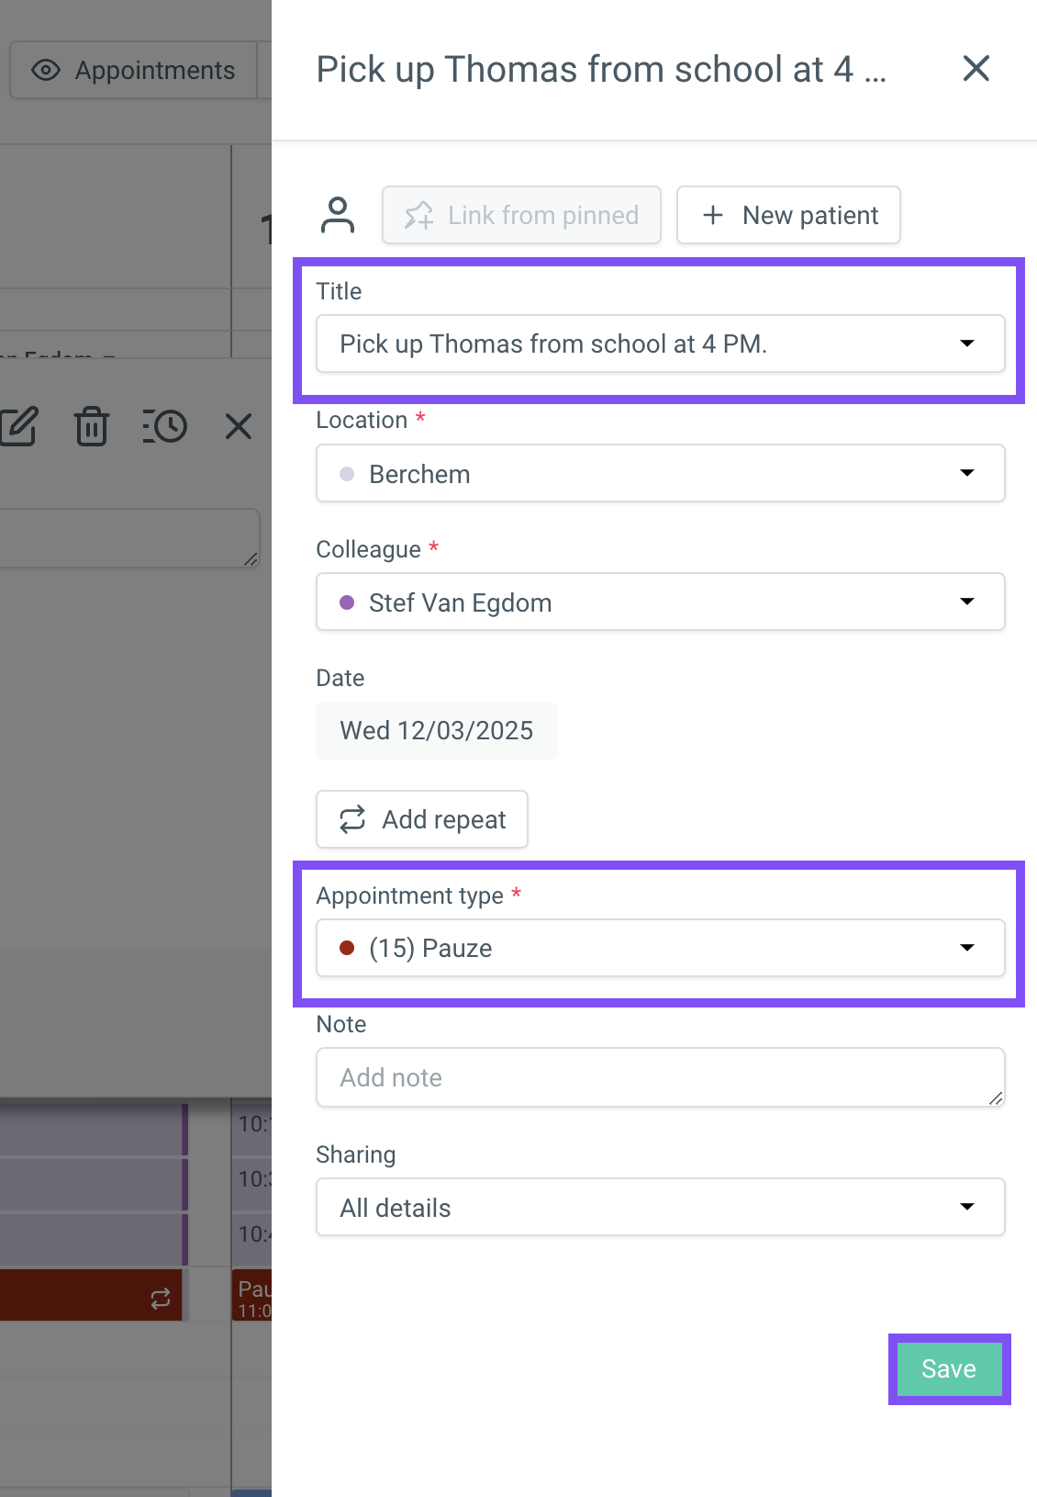Toggle the Appointments eye visibility button
The width and height of the screenshot is (1037, 1497).
point(133,70)
